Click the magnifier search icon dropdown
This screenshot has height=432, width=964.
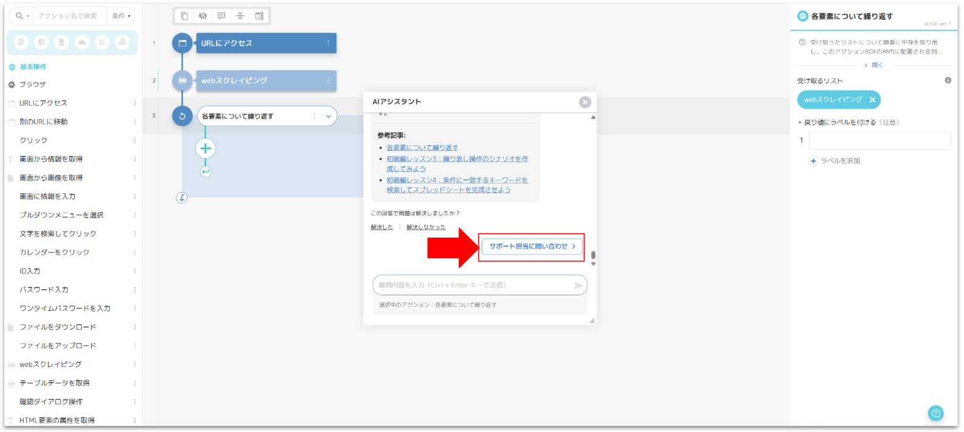point(22,16)
